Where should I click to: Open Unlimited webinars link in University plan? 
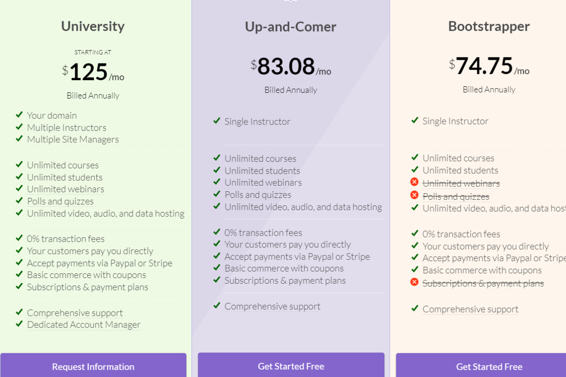pos(66,189)
